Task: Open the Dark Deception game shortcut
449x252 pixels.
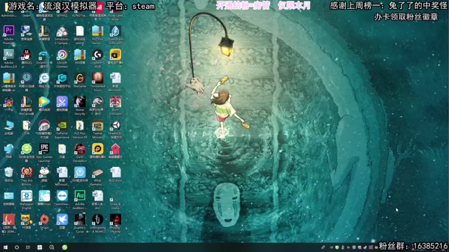Action: (80, 149)
